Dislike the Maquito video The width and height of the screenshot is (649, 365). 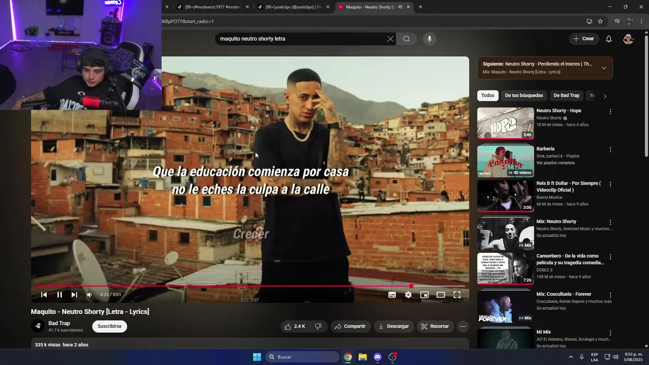318,326
